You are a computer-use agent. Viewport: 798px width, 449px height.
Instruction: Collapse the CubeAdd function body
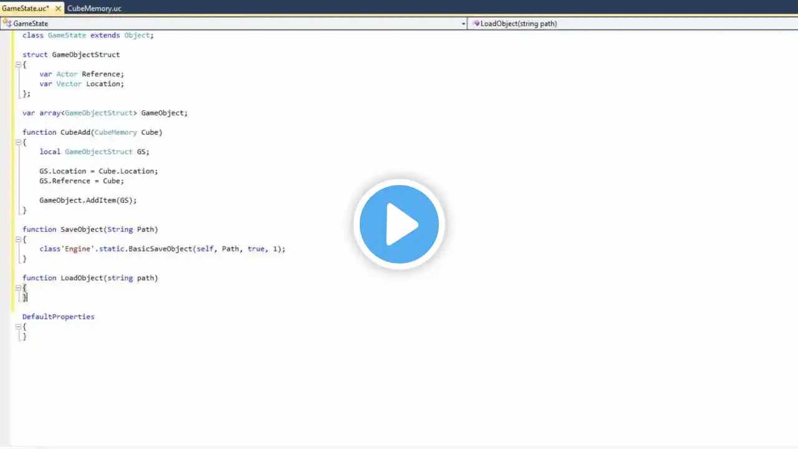(18, 142)
